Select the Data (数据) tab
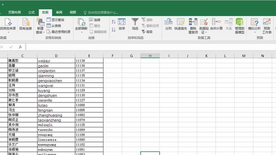Screen dimensions: 276x155 (x=45, y=12)
